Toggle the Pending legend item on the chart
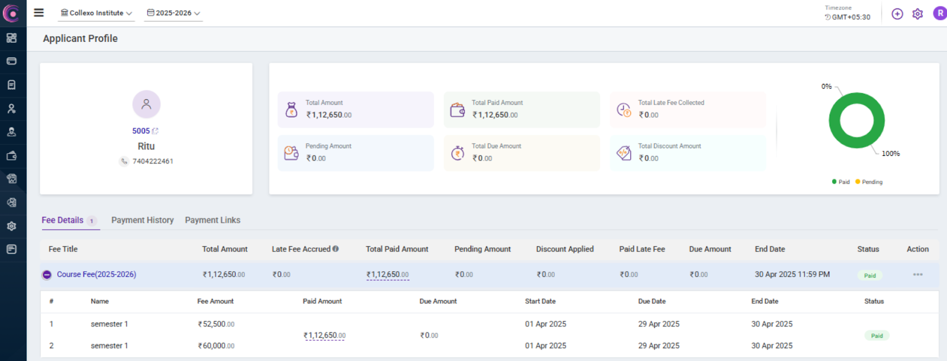 pos(869,182)
